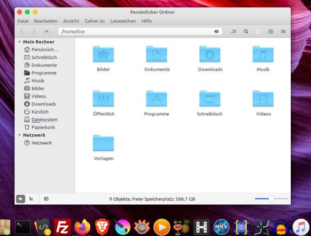Open the search tool
The height and width of the screenshot is (236, 311).
[246, 32]
